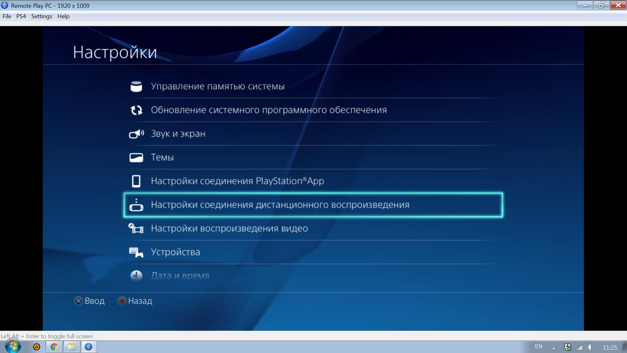
Task: Open File Explorer from the taskbar
Action: coord(72,347)
